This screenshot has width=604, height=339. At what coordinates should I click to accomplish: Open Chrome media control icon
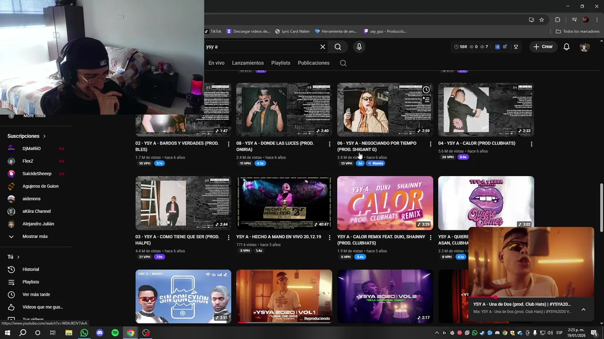574,19
